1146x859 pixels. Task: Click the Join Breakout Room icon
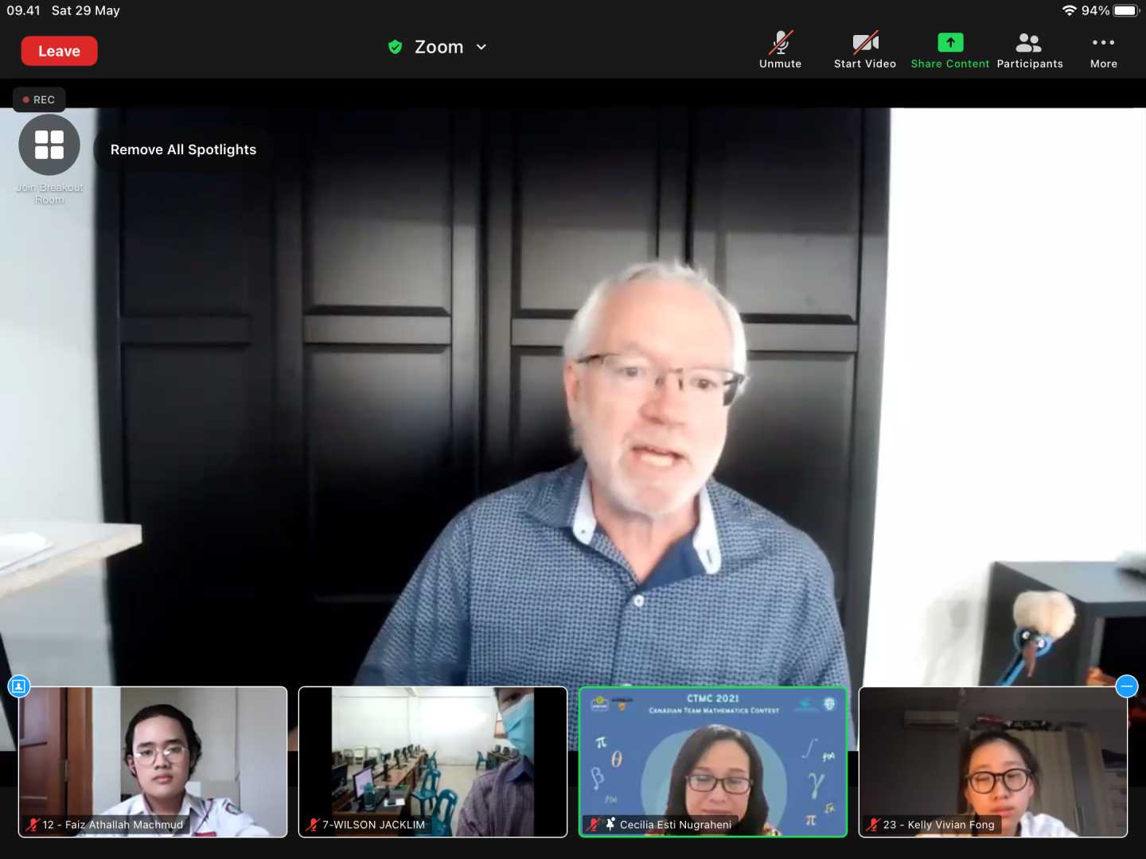pyautogui.click(x=49, y=146)
